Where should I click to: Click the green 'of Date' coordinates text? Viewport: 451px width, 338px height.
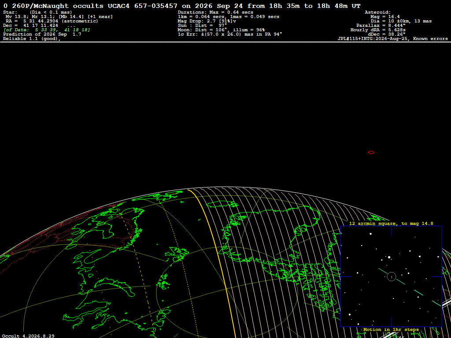pyautogui.click(x=47, y=30)
